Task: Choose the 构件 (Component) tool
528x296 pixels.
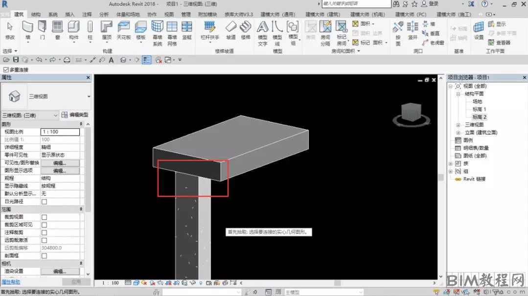Action: pos(73,30)
